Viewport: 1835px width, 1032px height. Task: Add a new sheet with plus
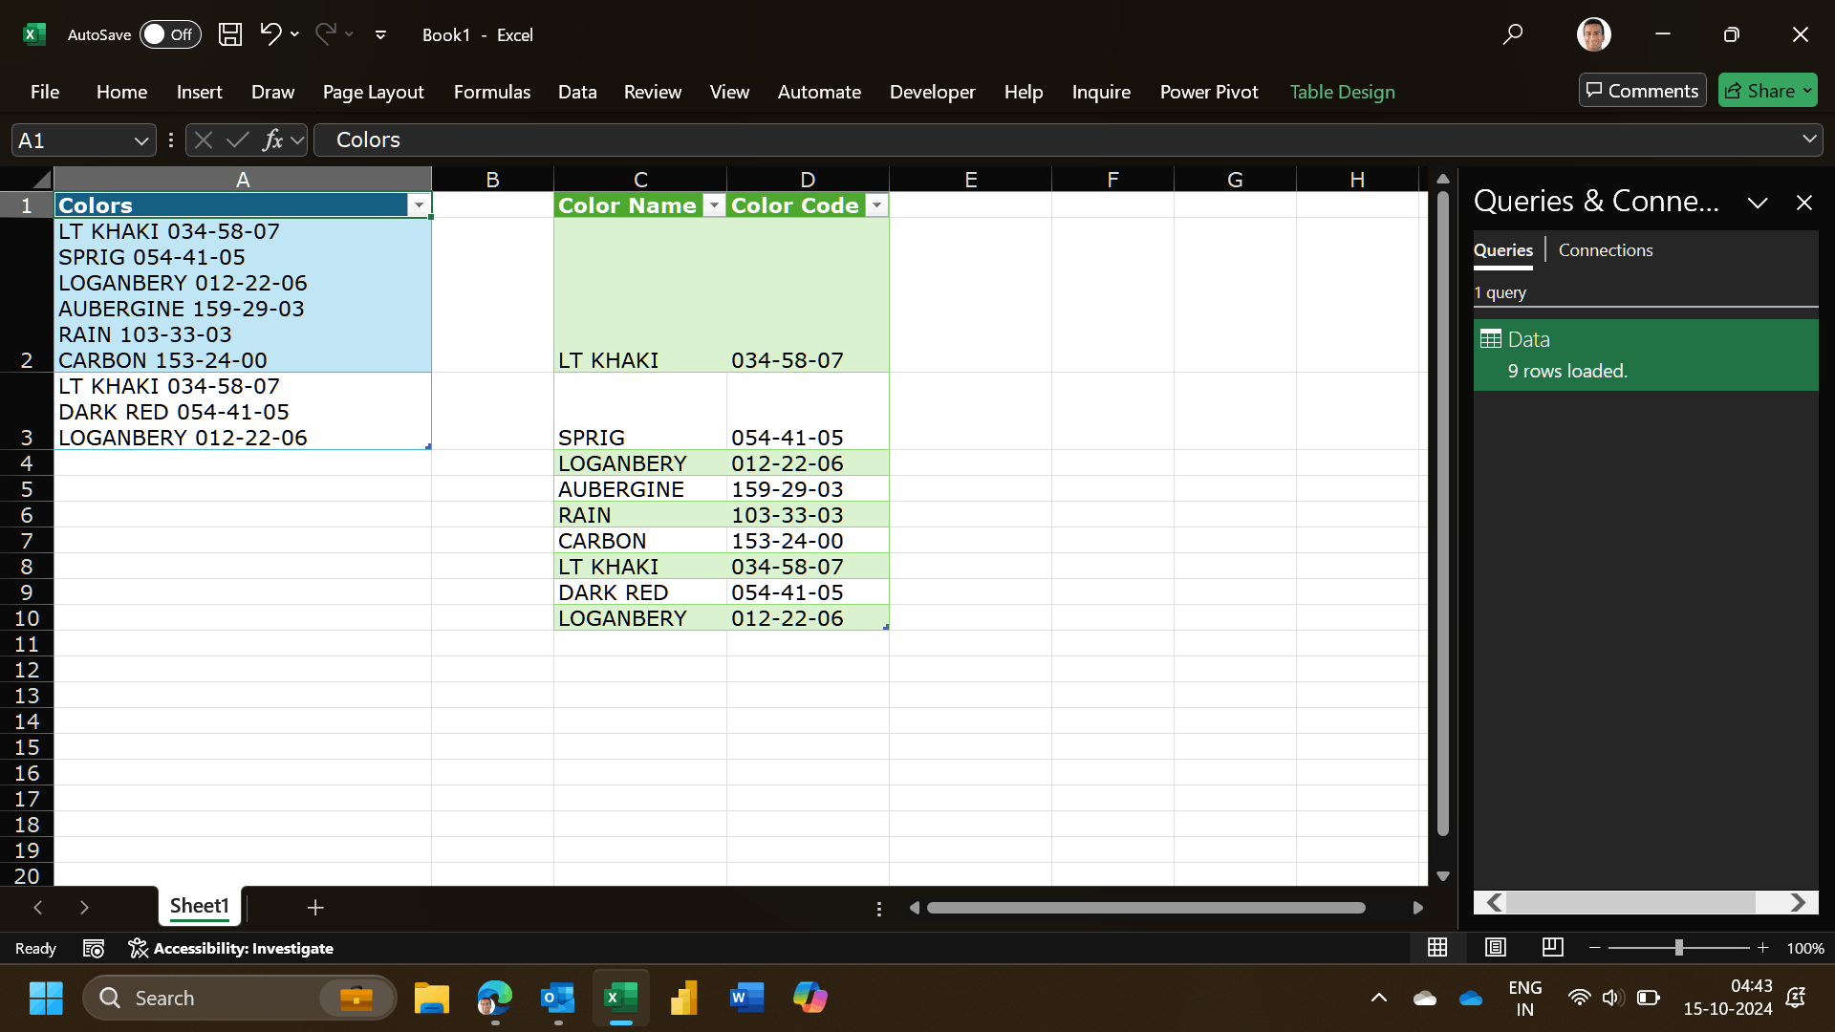click(x=315, y=908)
